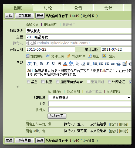Click the 添加分工 button

pyautogui.click(x=57, y=116)
